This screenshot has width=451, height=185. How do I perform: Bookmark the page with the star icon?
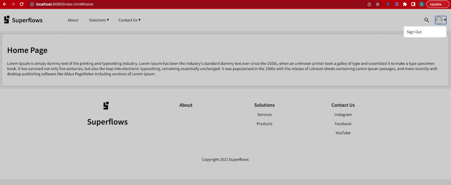click(x=378, y=4)
